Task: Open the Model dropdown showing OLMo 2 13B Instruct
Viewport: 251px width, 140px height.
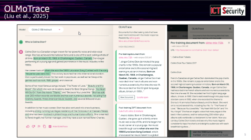Action: click(x=46, y=30)
